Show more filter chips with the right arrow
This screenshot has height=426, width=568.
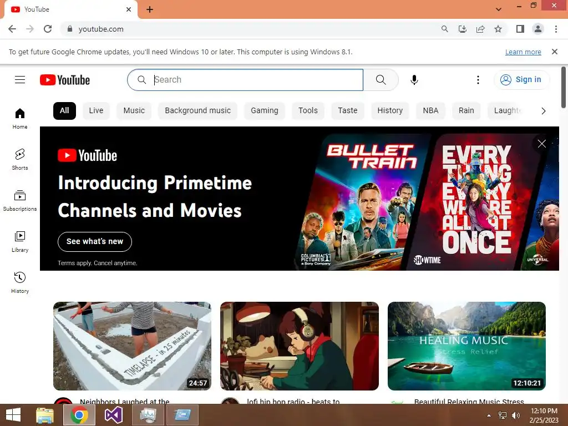tap(544, 111)
